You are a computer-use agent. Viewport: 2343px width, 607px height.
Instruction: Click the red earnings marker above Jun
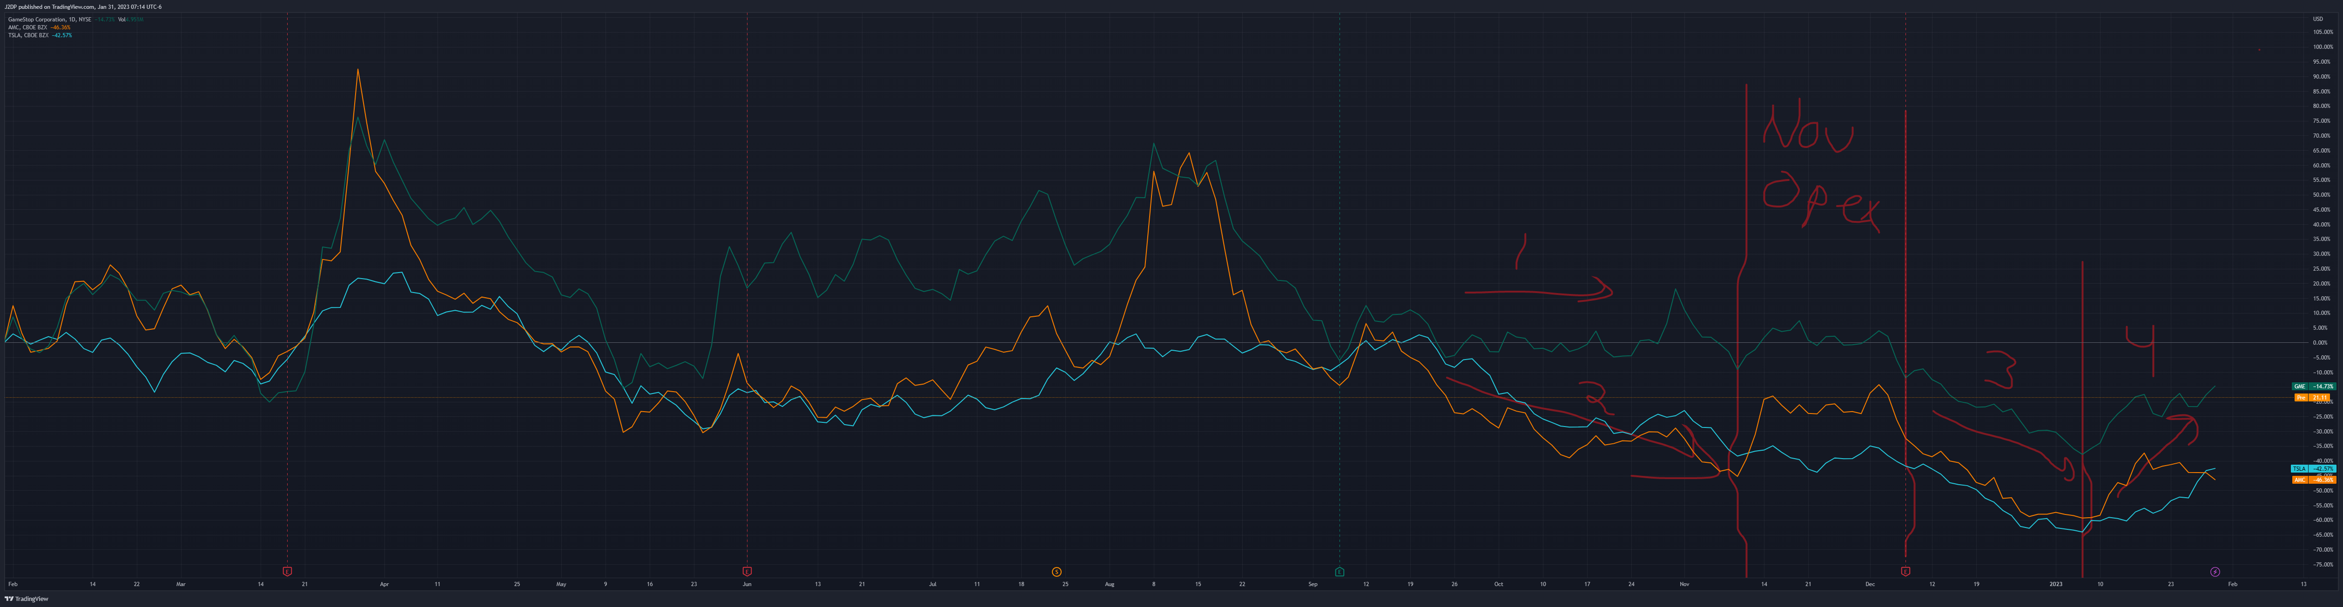tap(747, 572)
